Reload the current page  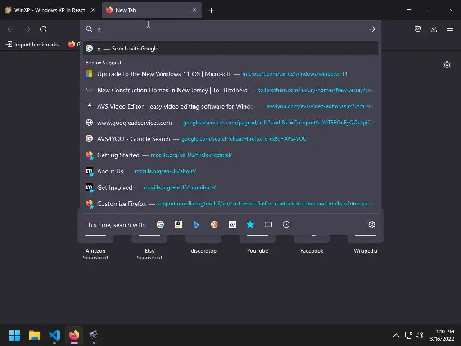click(43, 29)
